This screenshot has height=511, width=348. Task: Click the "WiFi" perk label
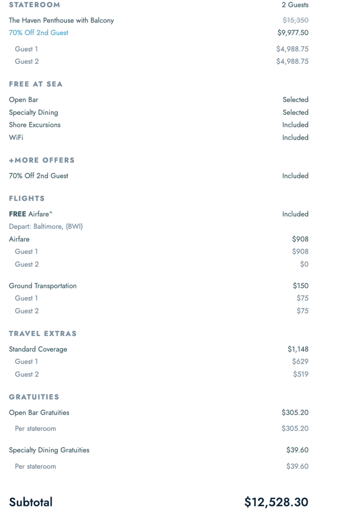coord(16,138)
